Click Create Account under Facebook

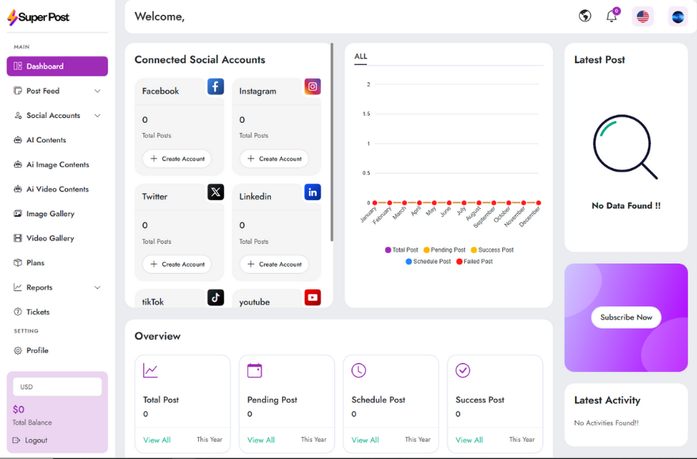click(177, 159)
